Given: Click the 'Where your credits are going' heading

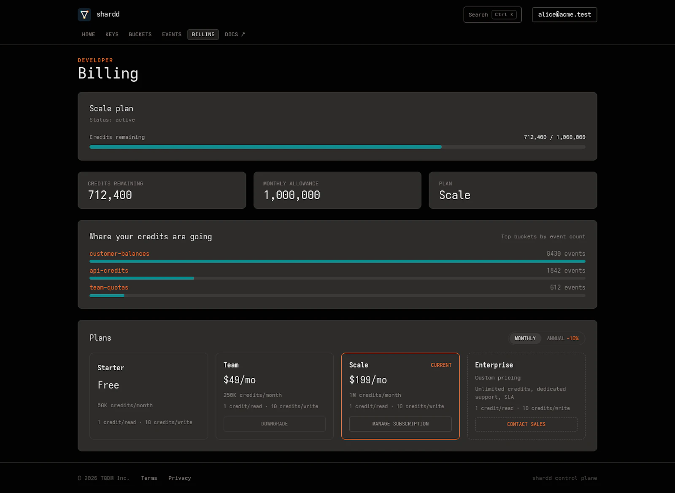Looking at the screenshot, I should pos(151,237).
